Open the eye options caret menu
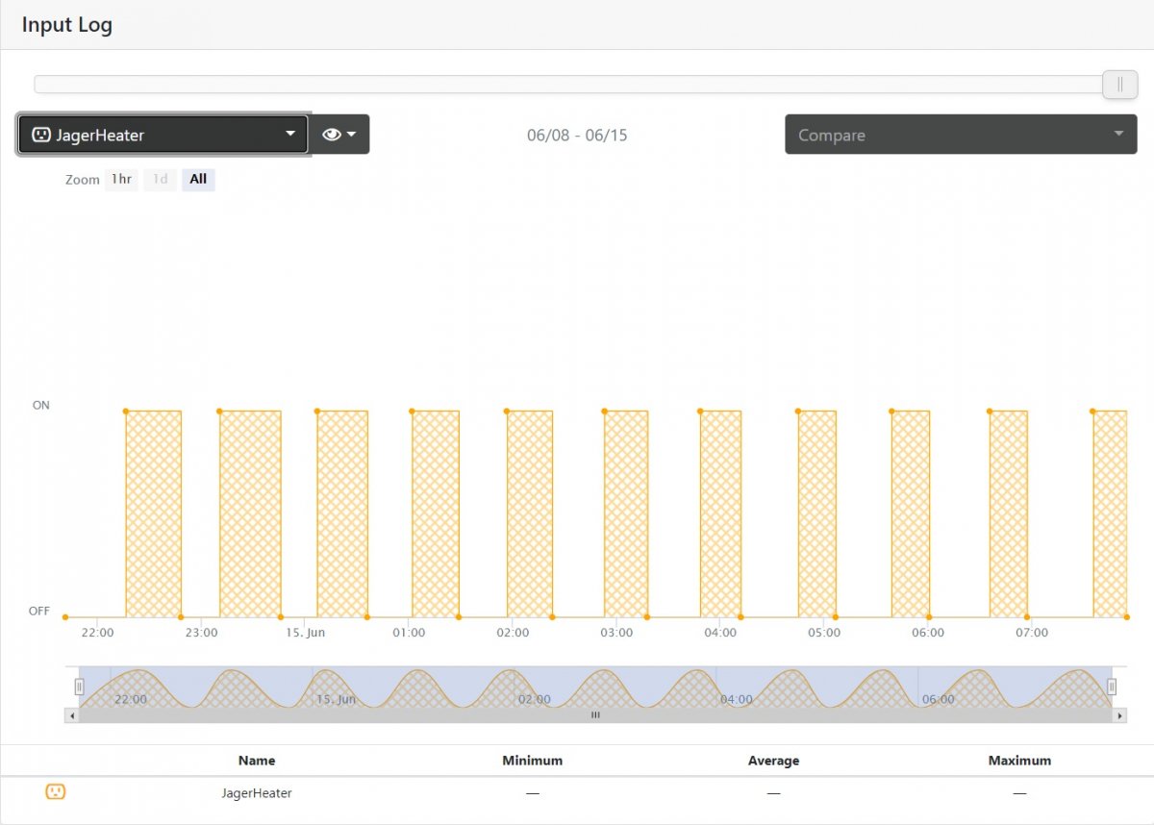The height and width of the screenshot is (825, 1154). (x=352, y=135)
